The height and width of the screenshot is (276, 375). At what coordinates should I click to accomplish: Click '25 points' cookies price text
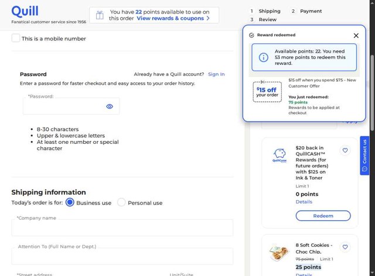tap(308, 267)
